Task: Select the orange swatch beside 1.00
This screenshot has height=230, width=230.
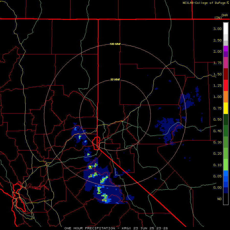Action: click(x=226, y=97)
